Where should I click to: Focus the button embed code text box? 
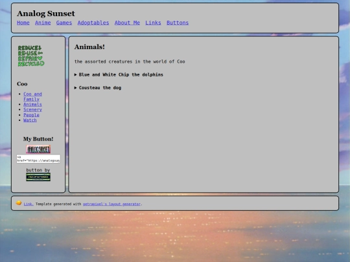point(38,159)
